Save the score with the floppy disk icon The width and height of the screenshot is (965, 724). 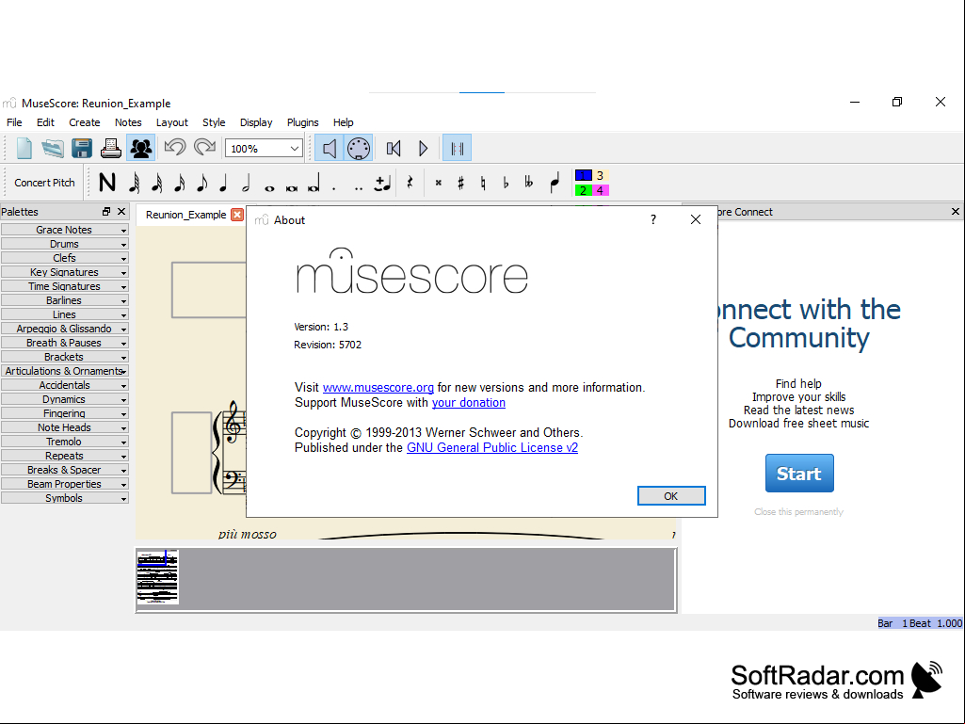click(x=81, y=149)
